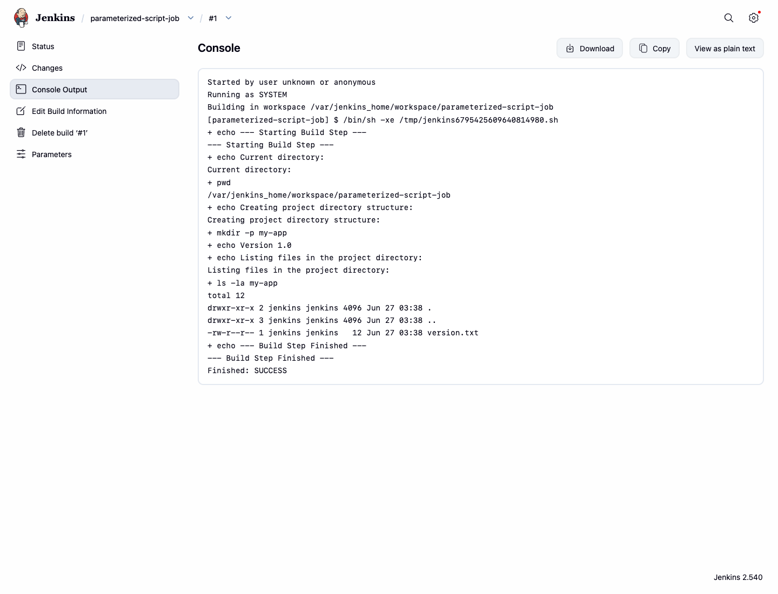
Task: Open the Parameters page
Action: pos(95,154)
